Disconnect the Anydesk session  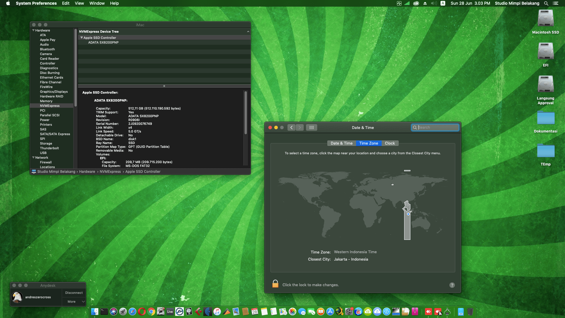pos(74,293)
